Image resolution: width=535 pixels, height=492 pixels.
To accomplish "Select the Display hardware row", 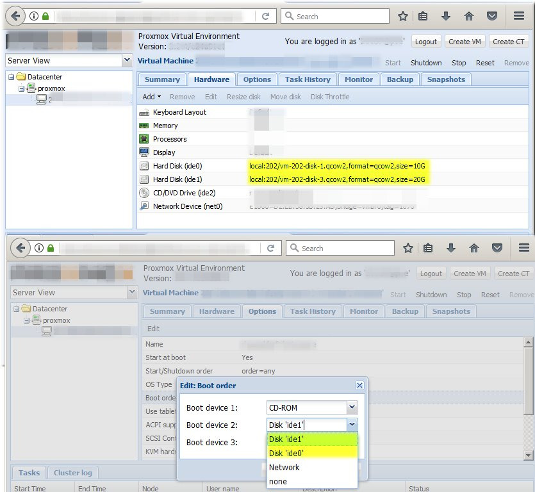I will (x=333, y=152).
